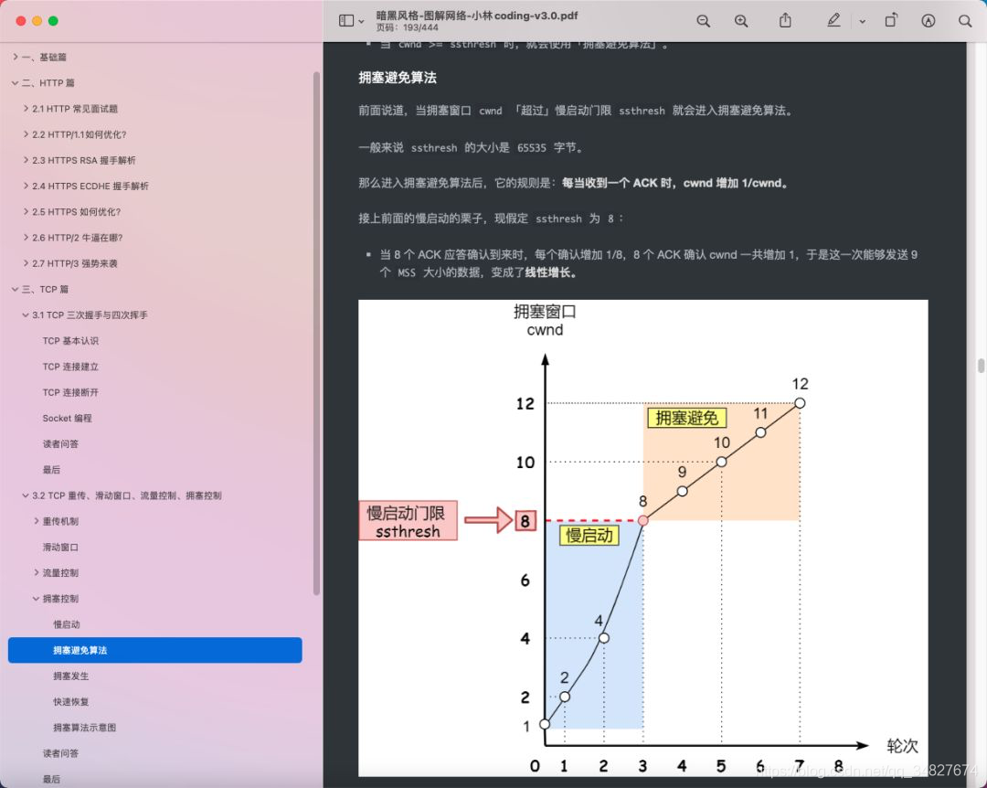Select the 拥塞发生 sidebar entry
Screen dimensions: 987x788
pos(70,676)
